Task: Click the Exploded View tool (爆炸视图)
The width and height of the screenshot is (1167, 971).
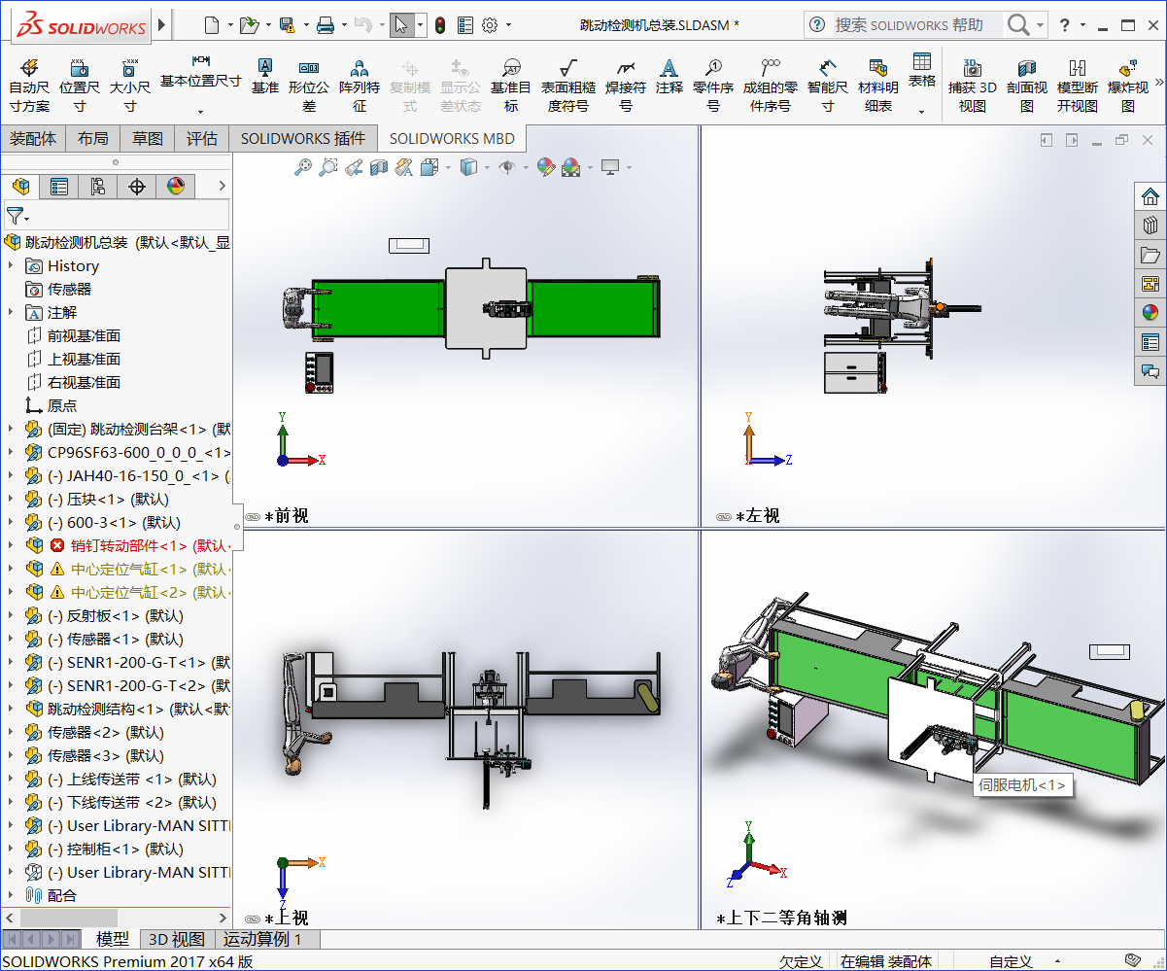Action: pos(1128,85)
